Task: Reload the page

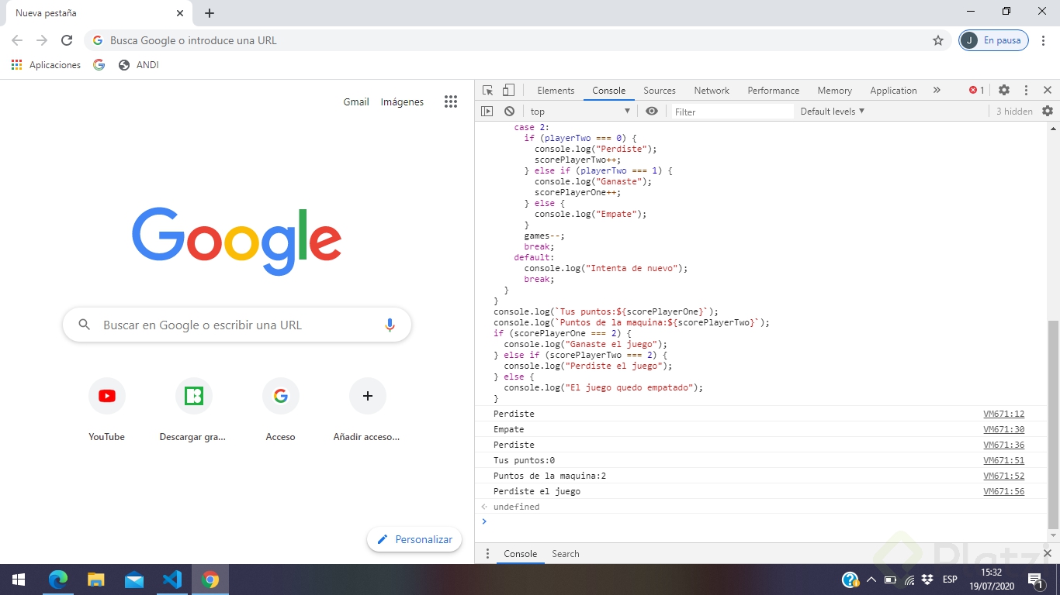Action: pos(67,40)
